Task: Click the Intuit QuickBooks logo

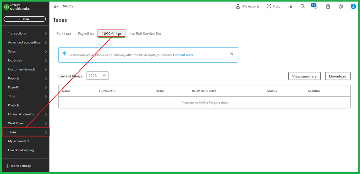Action: coord(17,7)
